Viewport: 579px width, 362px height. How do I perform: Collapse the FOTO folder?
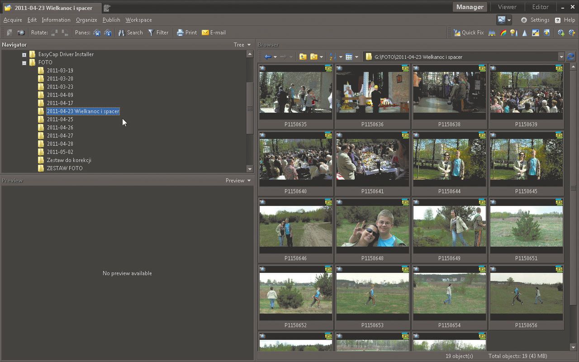(24, 63)
